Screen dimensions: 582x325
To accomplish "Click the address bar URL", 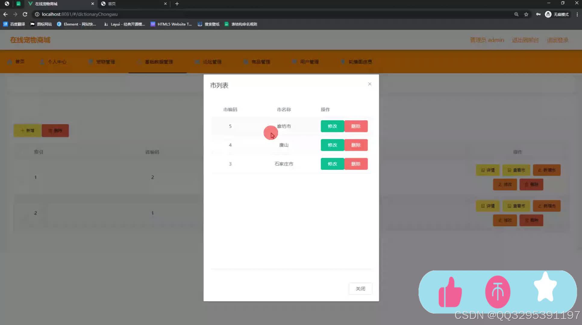I will click(80, 14).
